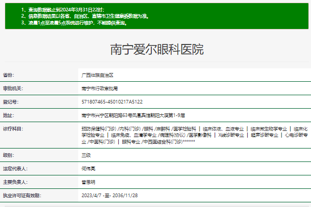This screenshot has width=311, height=207.
Task: Click the 执业许可证有效期 label
Action: [x=22, y=196]
